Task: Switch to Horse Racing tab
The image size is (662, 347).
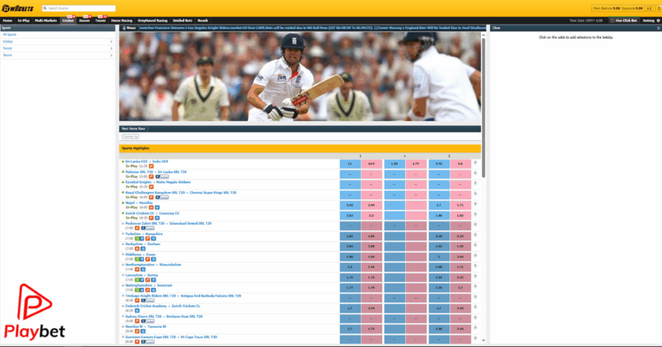Action: tap(122, 20)
